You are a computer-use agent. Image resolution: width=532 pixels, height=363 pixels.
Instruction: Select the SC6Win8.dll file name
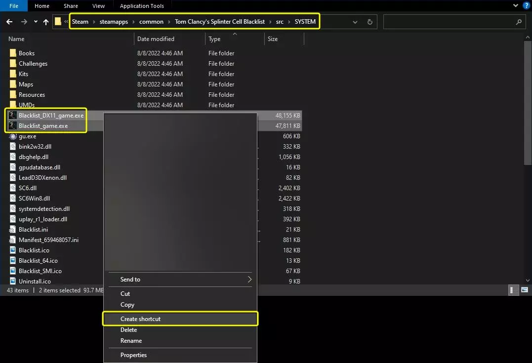click(34, 198)
